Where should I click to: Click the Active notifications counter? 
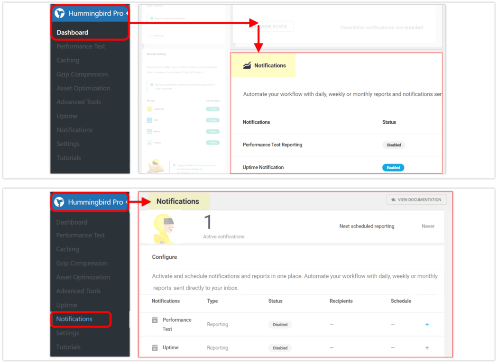click(x=207, y=222)
